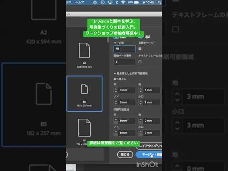Click slug 天 (top) stepper arrows
The width and height of the screenshot is (228, 171).
tap(116, 121)
